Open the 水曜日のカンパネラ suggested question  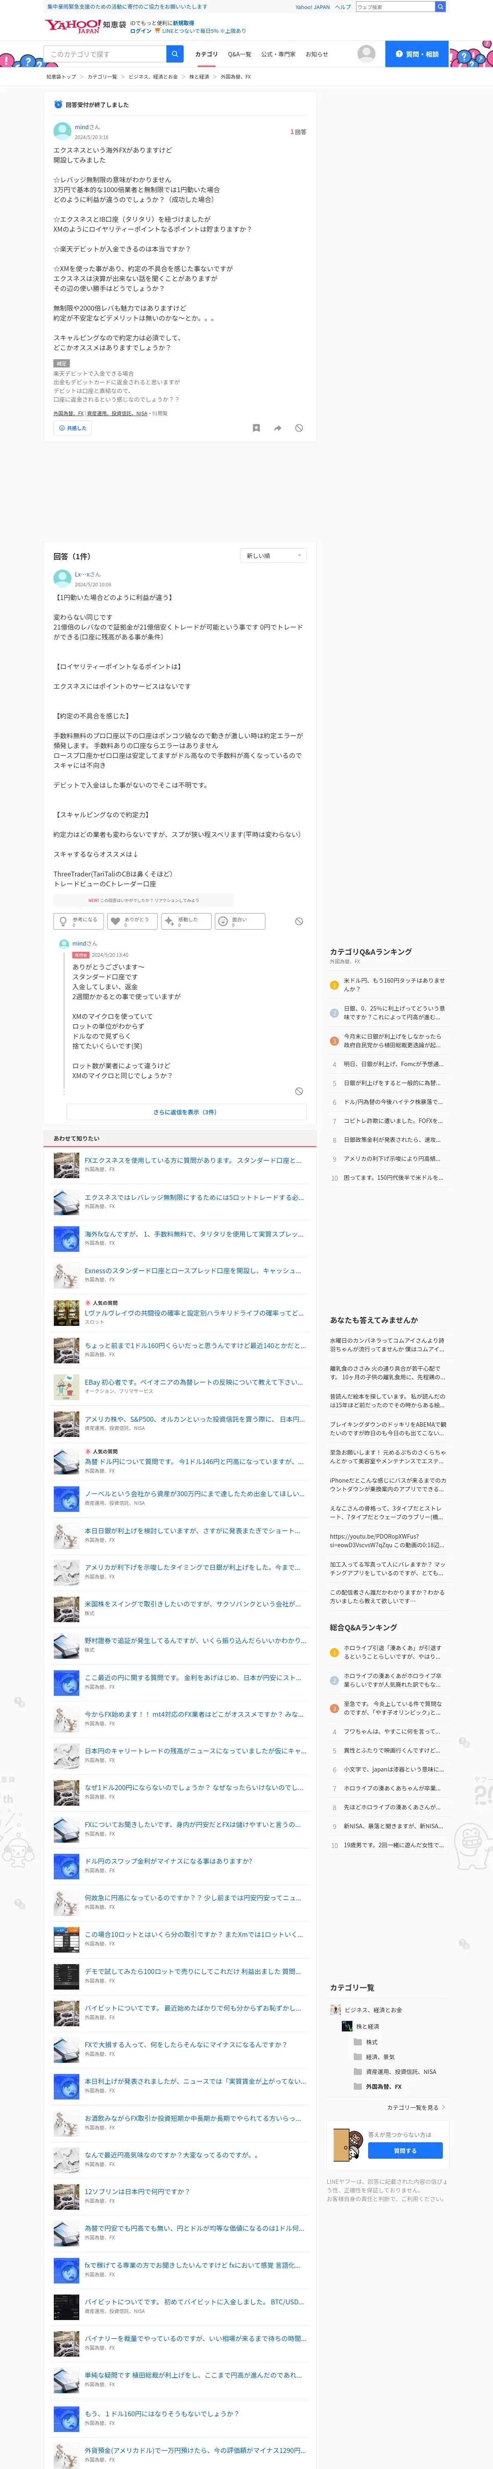click(388, 1345)
